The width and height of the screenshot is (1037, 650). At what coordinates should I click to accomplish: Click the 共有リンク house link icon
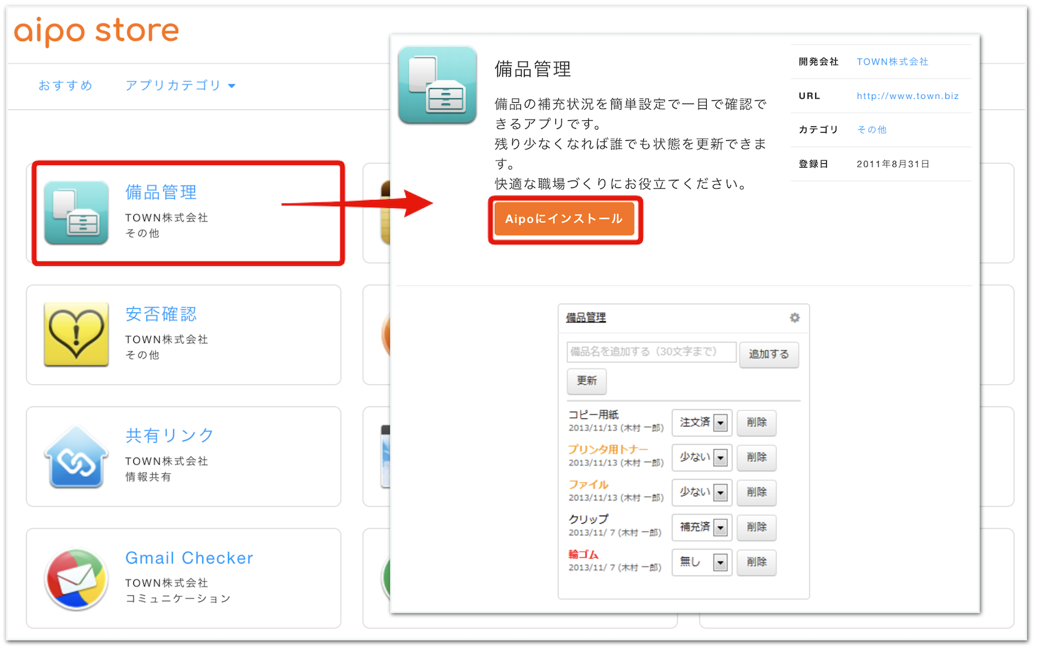(76, 456)
